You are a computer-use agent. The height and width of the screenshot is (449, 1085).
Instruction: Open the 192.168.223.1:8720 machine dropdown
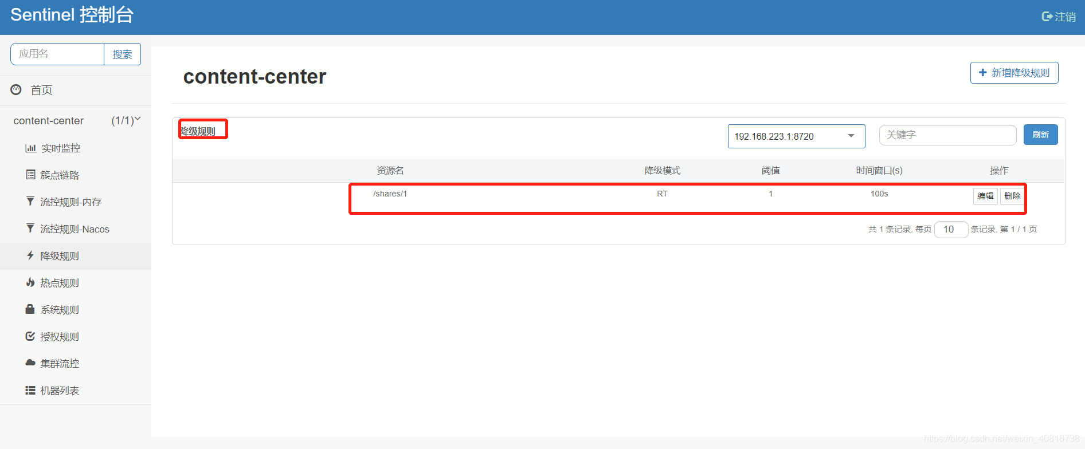tap(796, 136)
